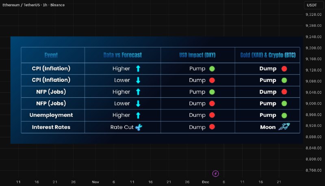Click the down arrow in NFP Lower row
Image resolution: width=325 pixels, height=186 pixels.
point(138,104)
